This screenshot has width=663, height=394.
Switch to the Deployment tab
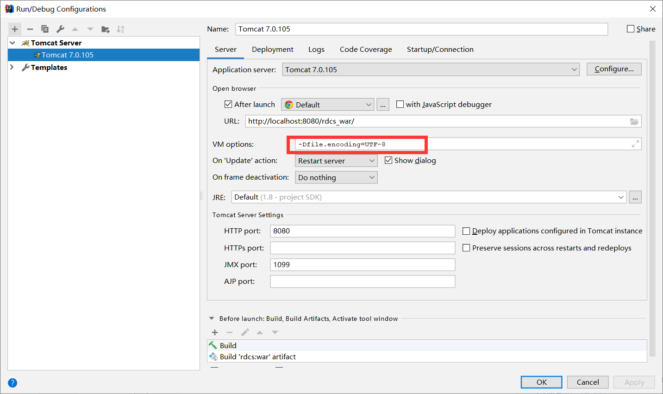(273, 50)
